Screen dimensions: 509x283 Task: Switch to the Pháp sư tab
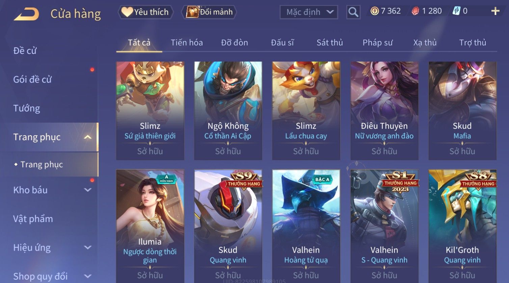pyautogui.click(x=377, y=42)
